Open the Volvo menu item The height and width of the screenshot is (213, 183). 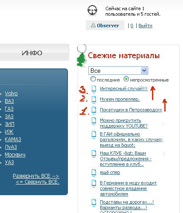[11, 94]
